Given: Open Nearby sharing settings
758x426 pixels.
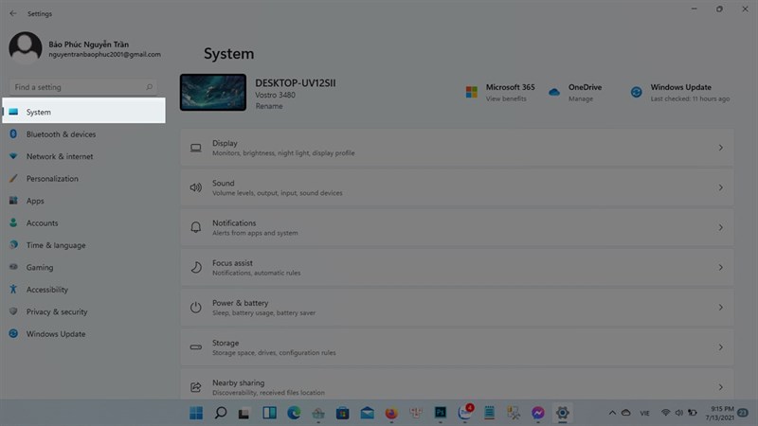Looking at the screenshot, I should [457, 384].
